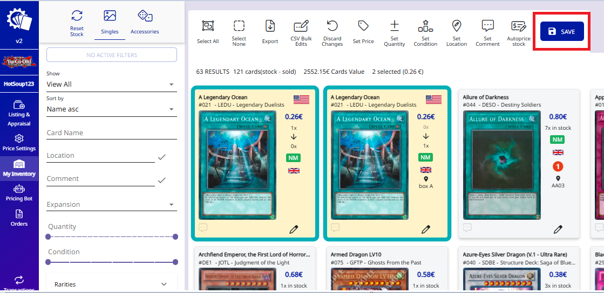Click the 3x in stock text
Screen dimensions: 604x293
coord(558,285)
